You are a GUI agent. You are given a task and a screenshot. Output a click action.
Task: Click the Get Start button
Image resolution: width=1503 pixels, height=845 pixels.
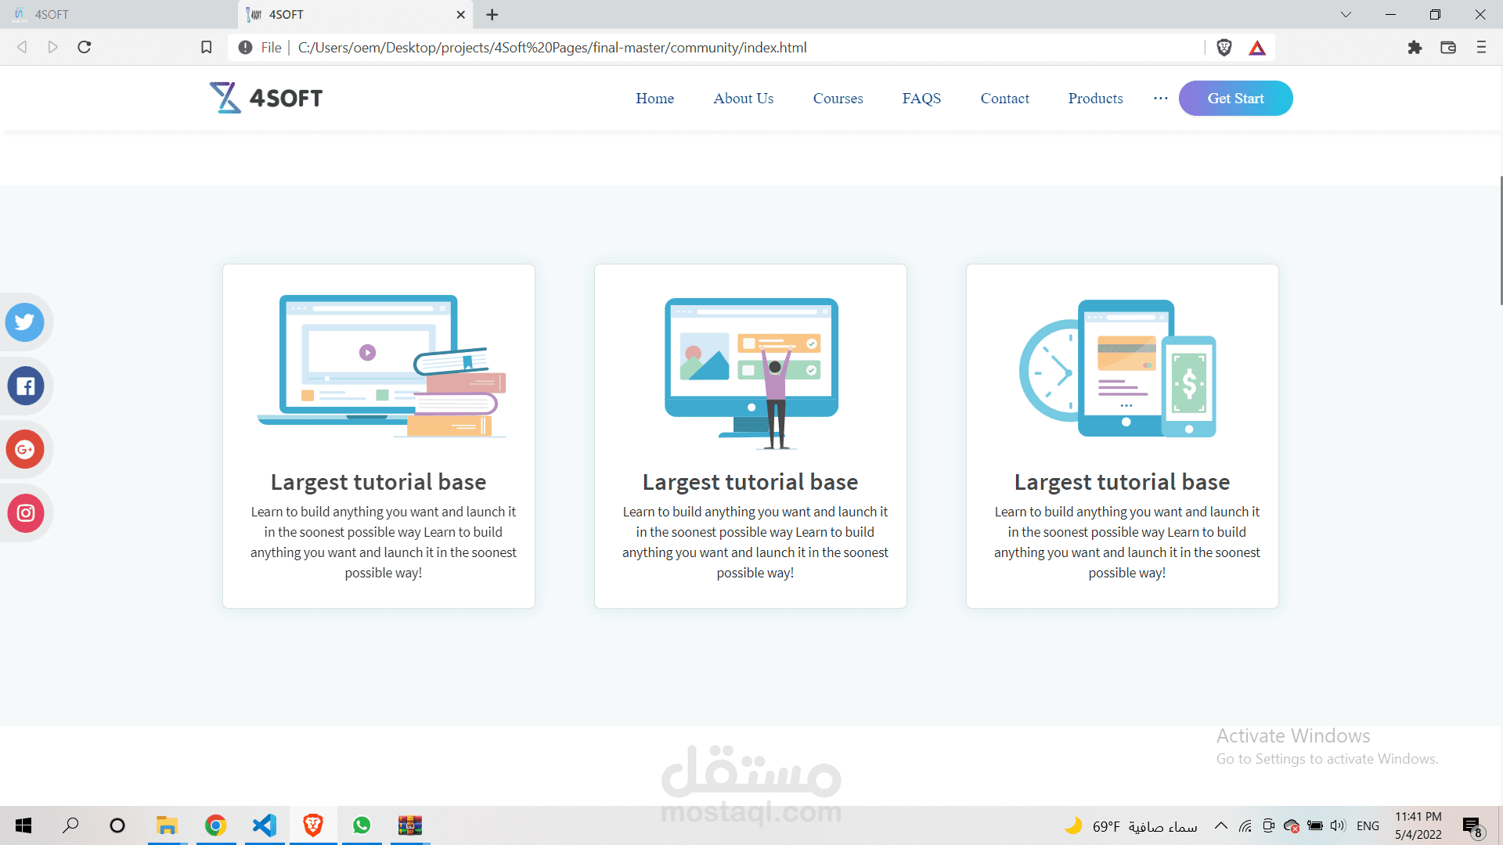coord(1235,99)
